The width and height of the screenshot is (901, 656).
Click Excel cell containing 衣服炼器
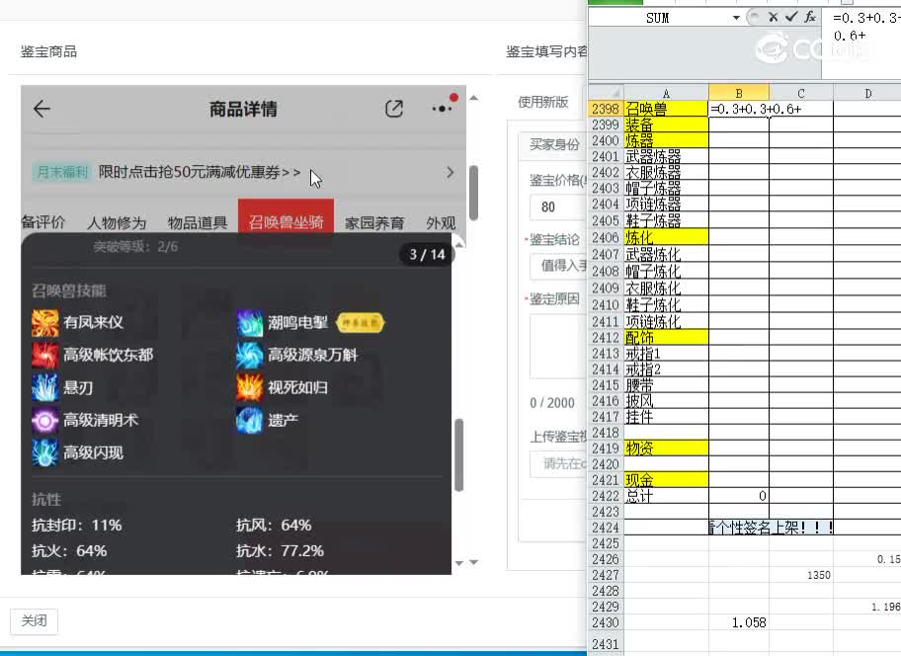pyautogui.click(x=666, y=172)
